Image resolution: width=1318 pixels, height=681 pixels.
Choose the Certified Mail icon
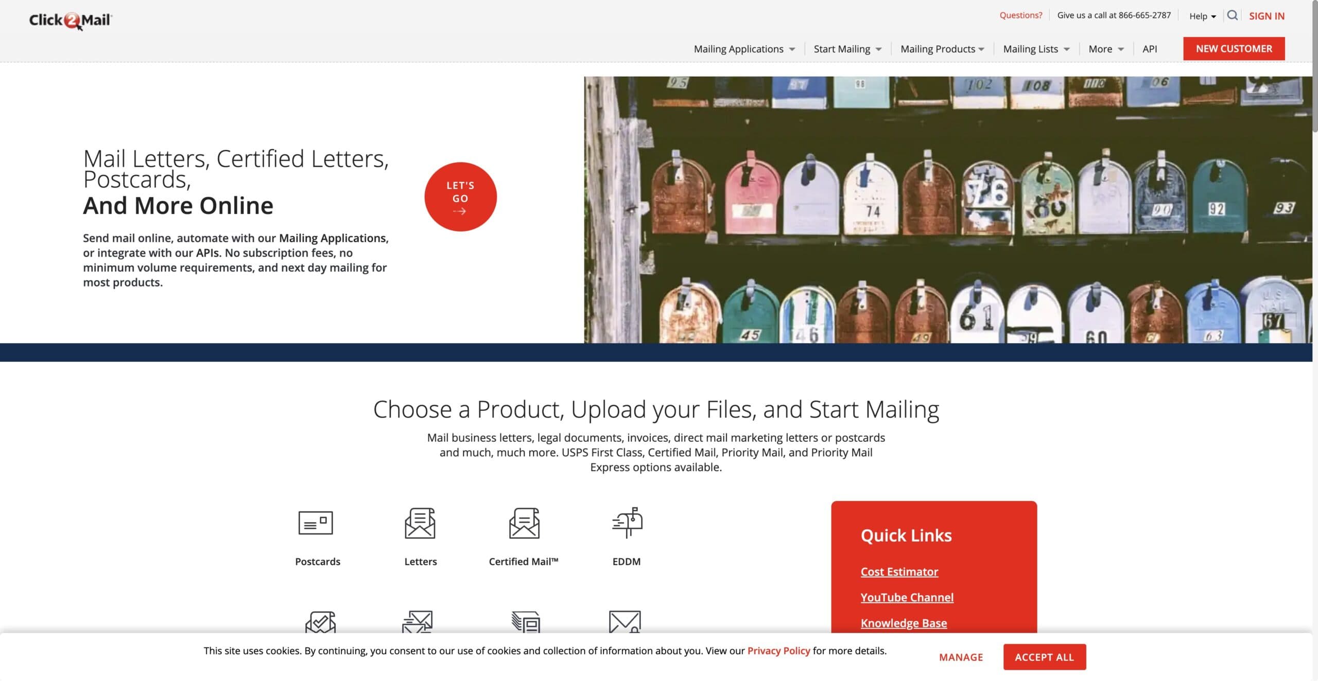coord(524,523)
